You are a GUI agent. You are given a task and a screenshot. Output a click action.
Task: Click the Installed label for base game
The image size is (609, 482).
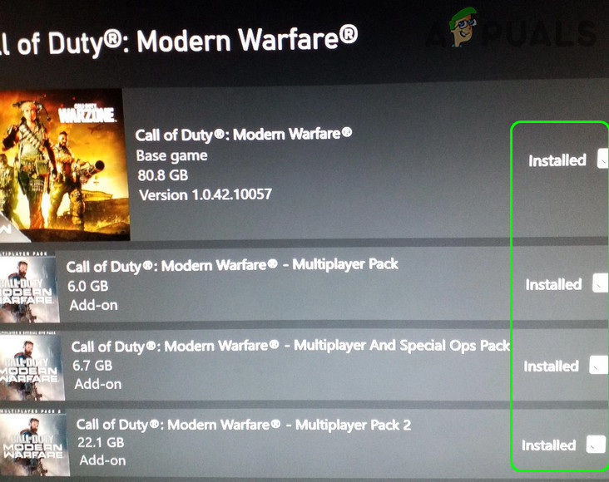[557, 160]
